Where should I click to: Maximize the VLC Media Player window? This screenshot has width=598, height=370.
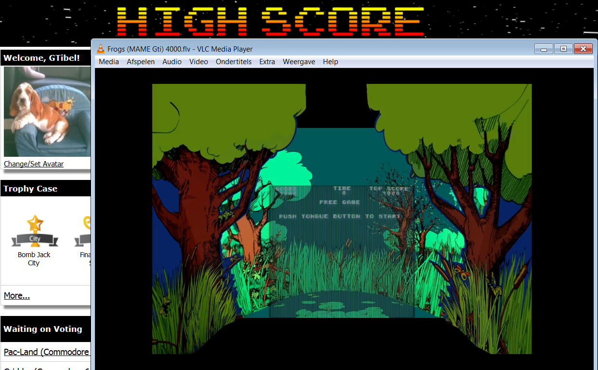[563, 49]
